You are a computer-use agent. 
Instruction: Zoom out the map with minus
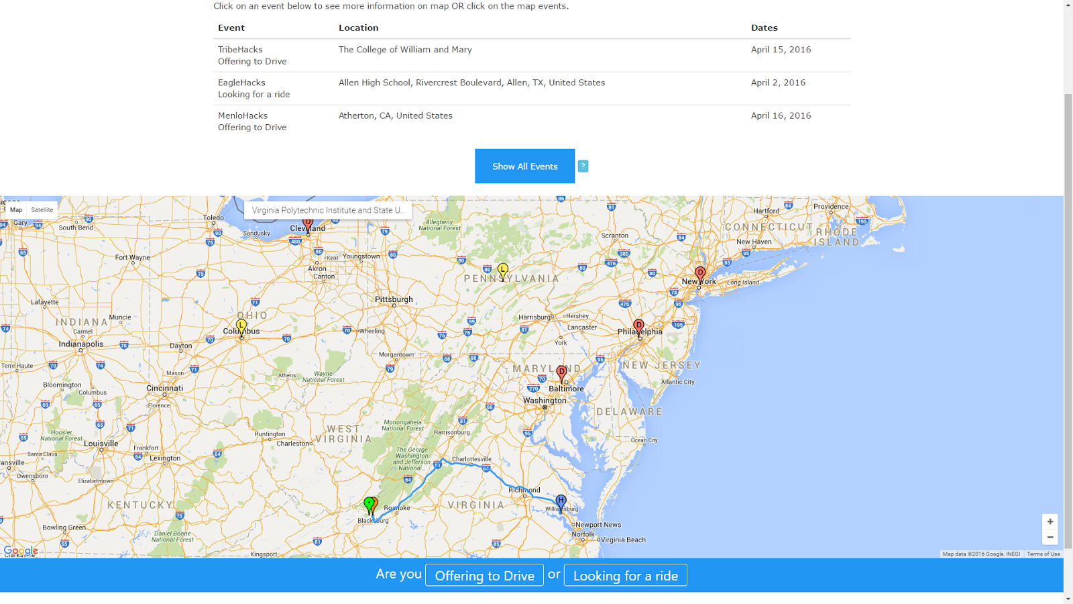tap(1050, 537)
